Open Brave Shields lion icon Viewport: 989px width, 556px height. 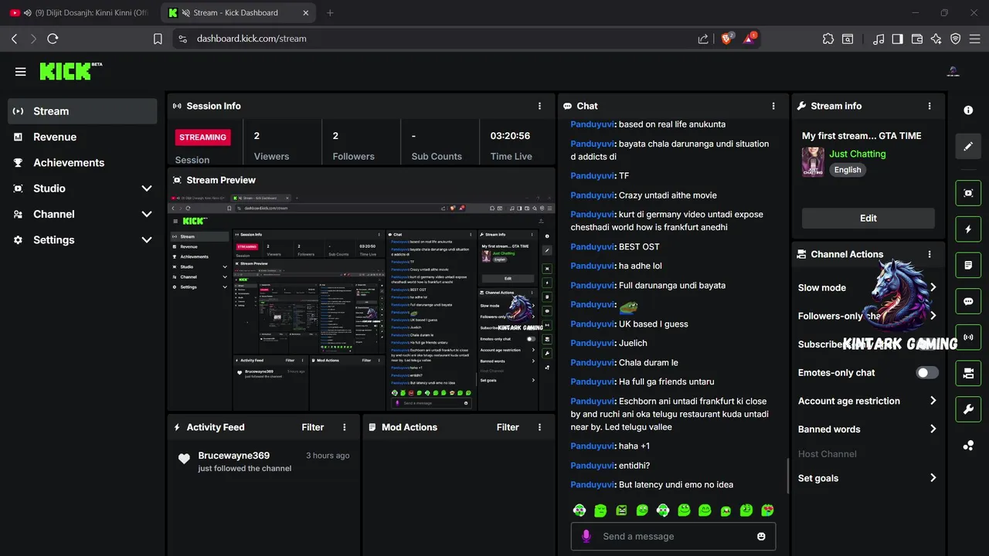[x=726, y=39]
